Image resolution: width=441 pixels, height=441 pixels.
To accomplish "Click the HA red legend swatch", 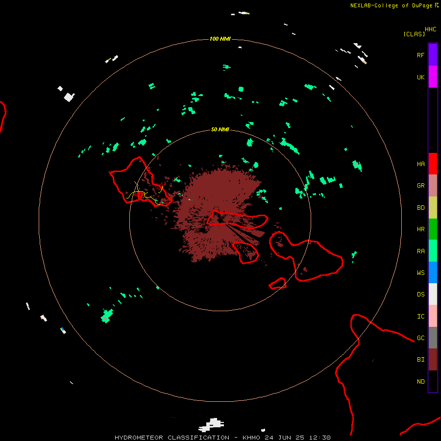I will (433, 164).
